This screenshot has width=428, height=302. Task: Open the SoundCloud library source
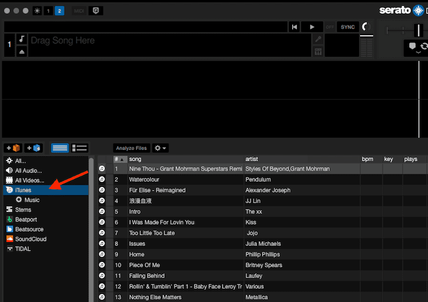tap(30, 239)
